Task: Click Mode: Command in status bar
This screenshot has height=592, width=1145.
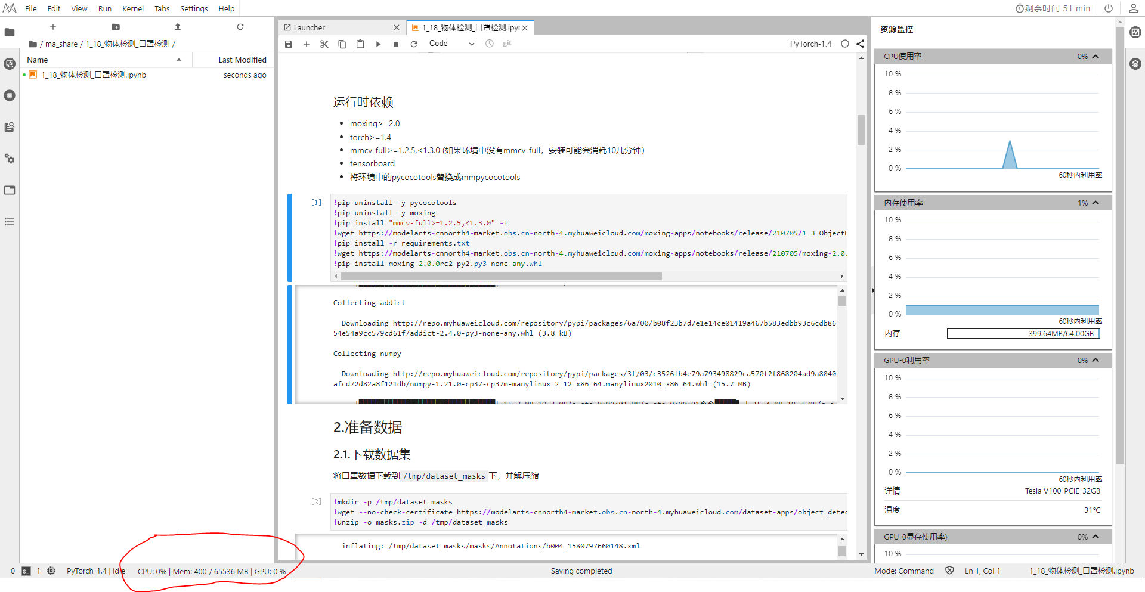Action: point(904,571)
